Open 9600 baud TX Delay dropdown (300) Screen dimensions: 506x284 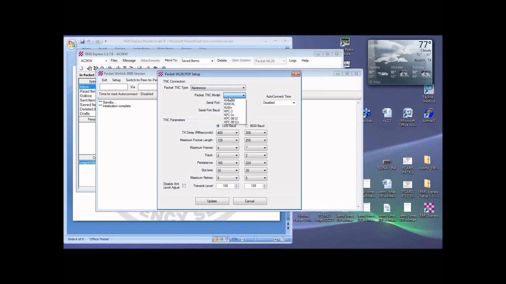(x=255, y=133)
